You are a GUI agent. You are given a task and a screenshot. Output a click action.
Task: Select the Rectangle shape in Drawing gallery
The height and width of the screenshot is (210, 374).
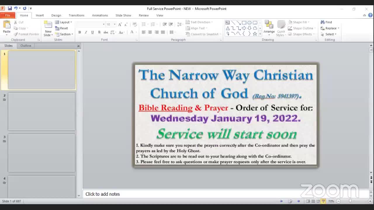(244, 23)
